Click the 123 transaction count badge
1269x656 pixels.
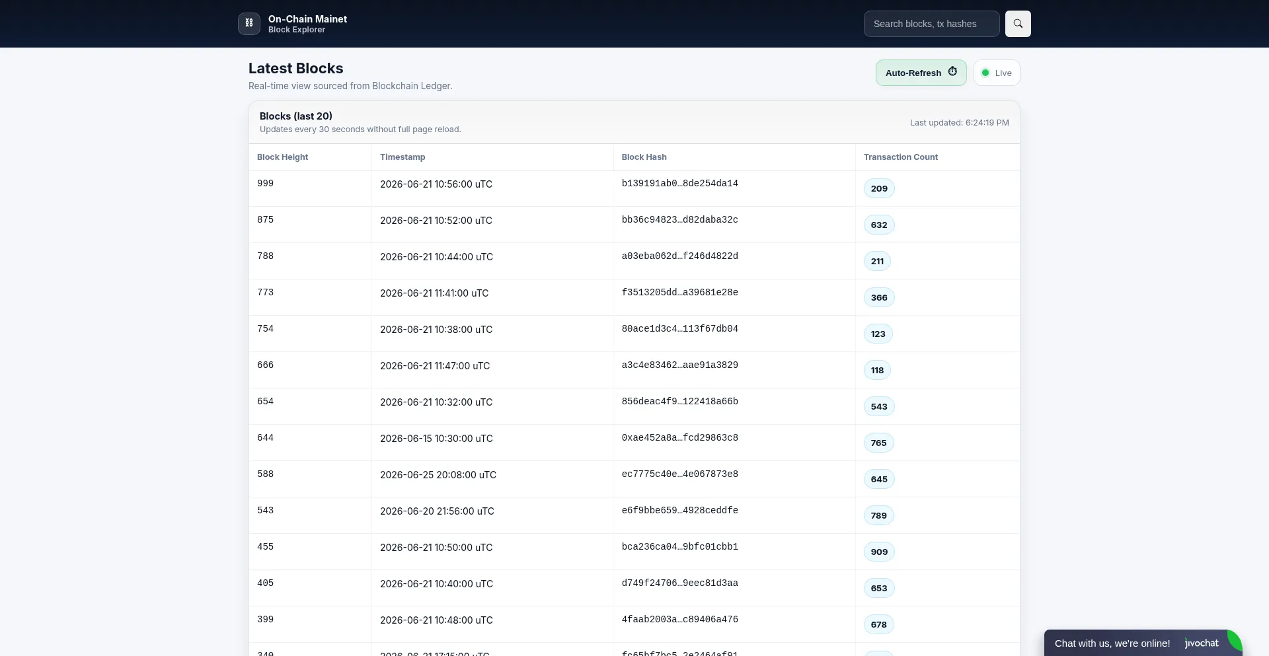878,334
